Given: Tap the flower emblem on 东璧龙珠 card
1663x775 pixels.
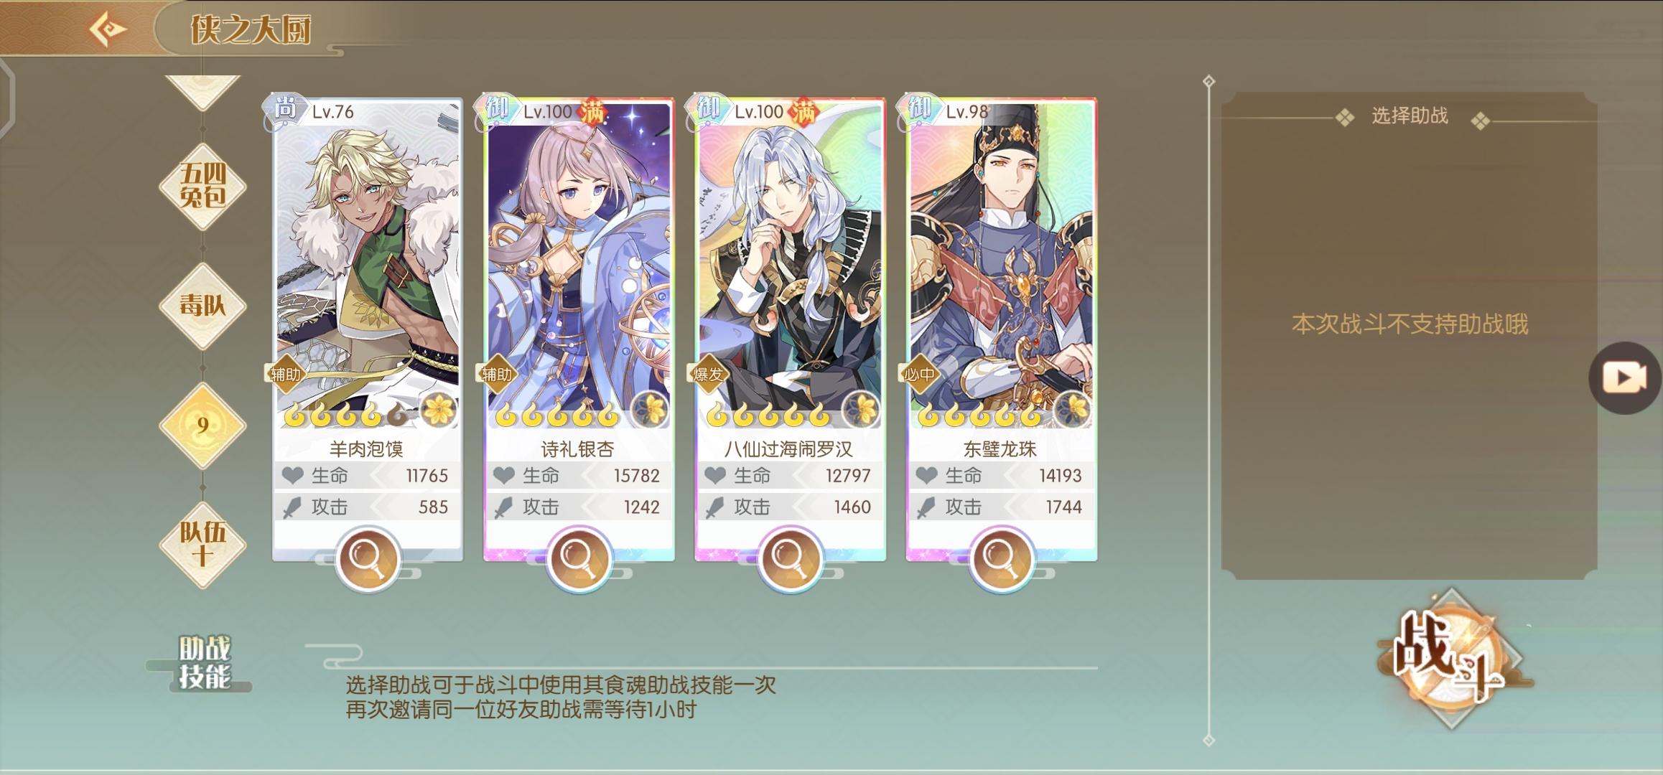Looking at the screenshot, I should point(1071,410).
